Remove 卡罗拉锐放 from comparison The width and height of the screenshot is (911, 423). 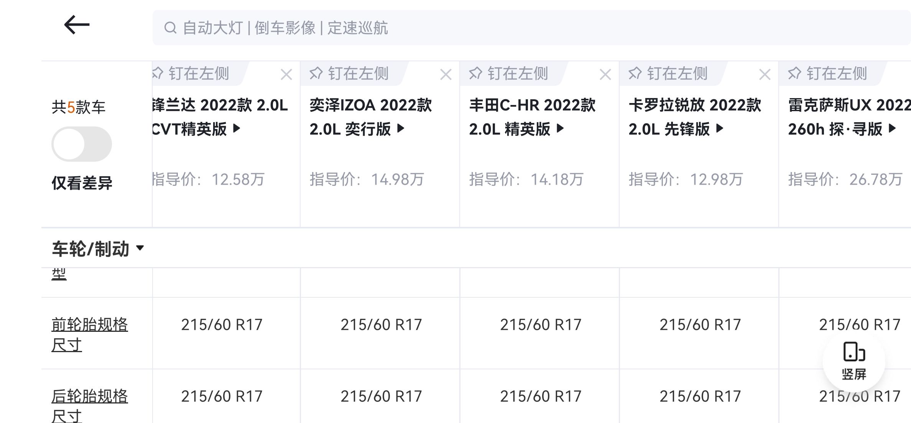[x=765, y=74]
